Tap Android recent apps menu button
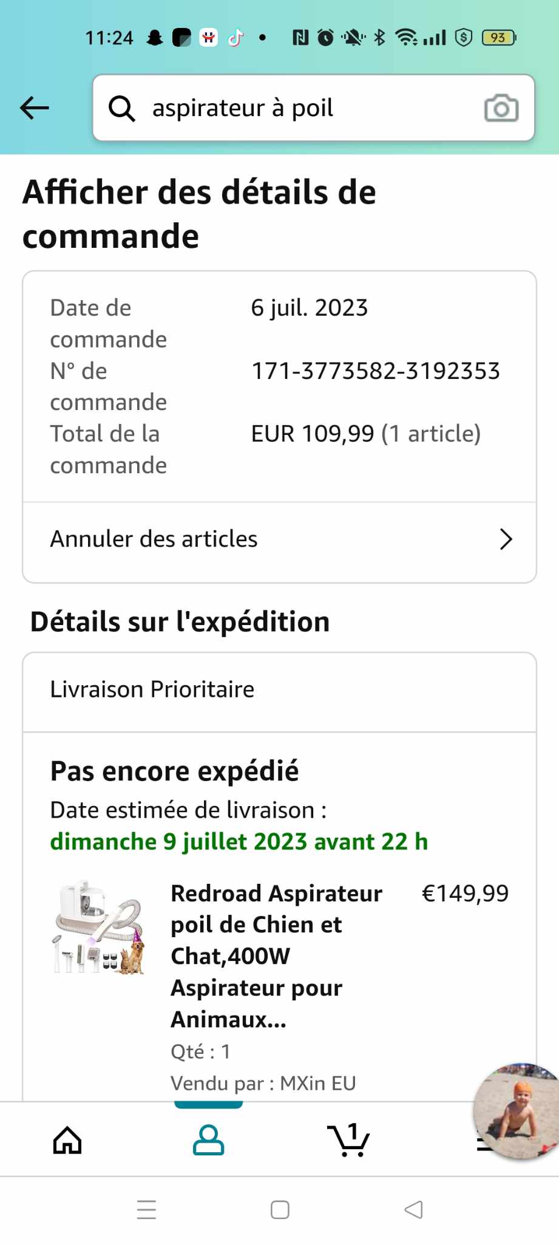The image size is (559, 1244). [x=146, y=1209]
